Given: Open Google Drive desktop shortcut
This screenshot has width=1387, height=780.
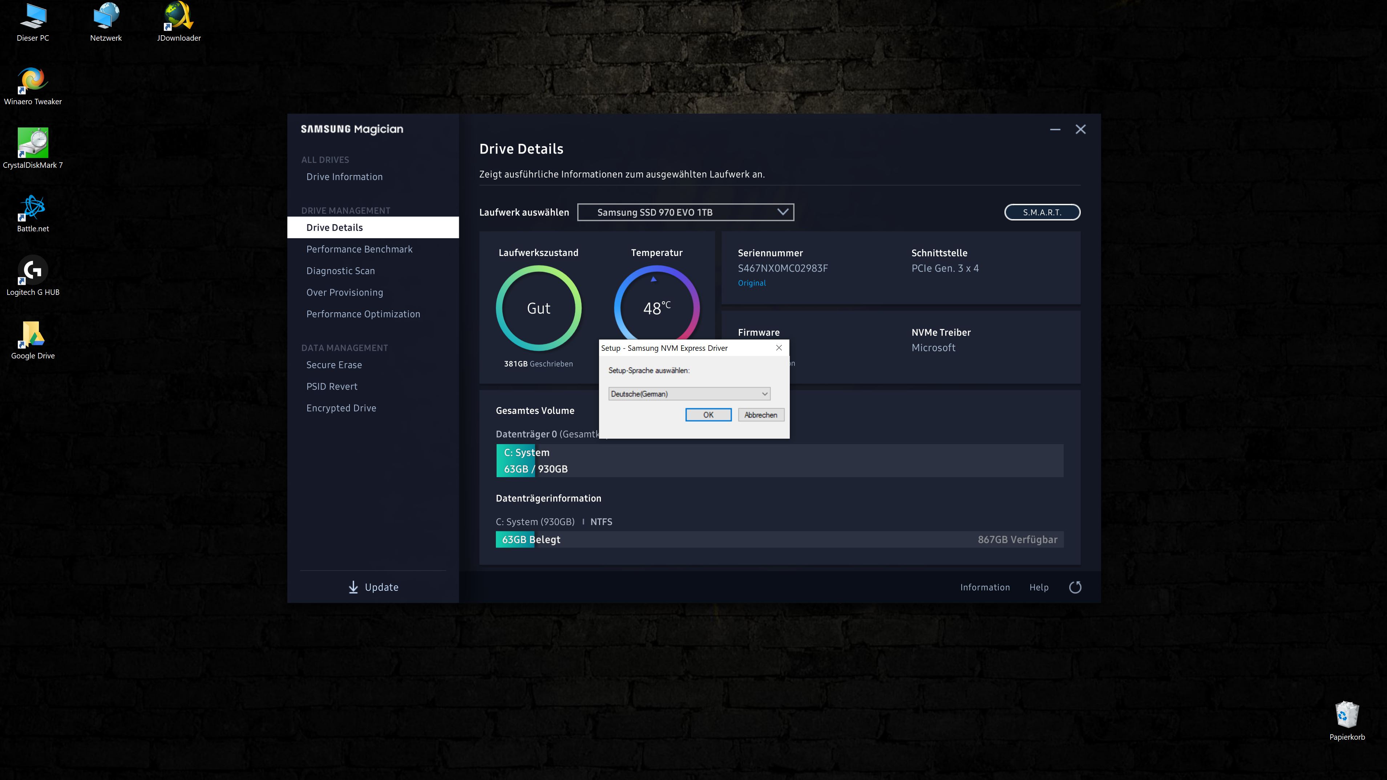Looking at the screenshot, I should click(33, 334).
